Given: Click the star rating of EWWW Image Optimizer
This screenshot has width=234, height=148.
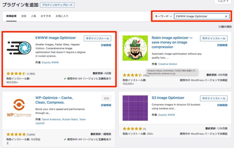Looking at the screenshot, I should (x=16, y=73).
